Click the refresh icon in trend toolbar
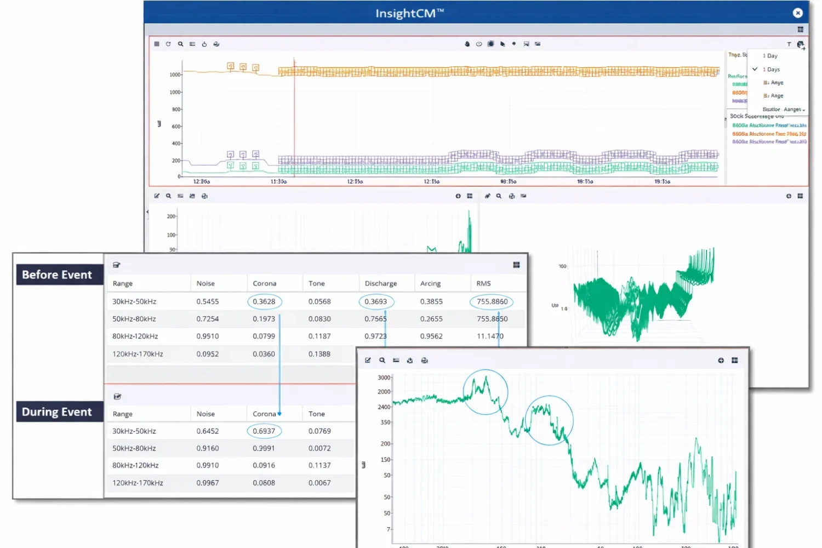 [168, 44]
